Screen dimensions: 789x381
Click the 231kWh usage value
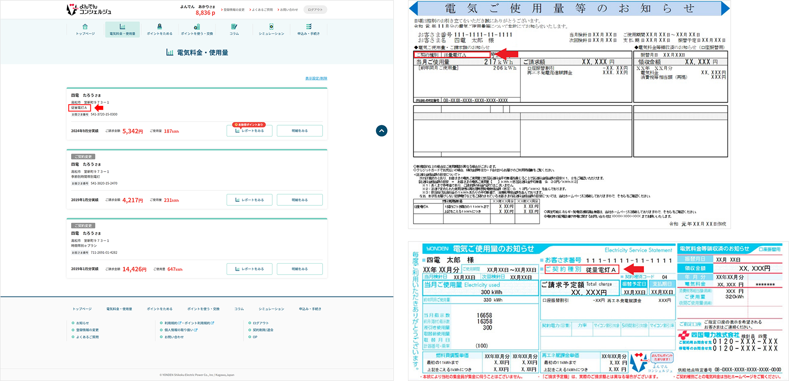(171, 200)
